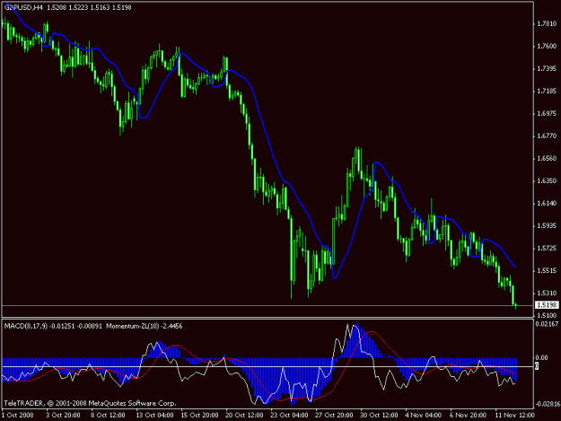
Task: Click the 4 Nov 04:00 time label
Action: tap(424, 416)
